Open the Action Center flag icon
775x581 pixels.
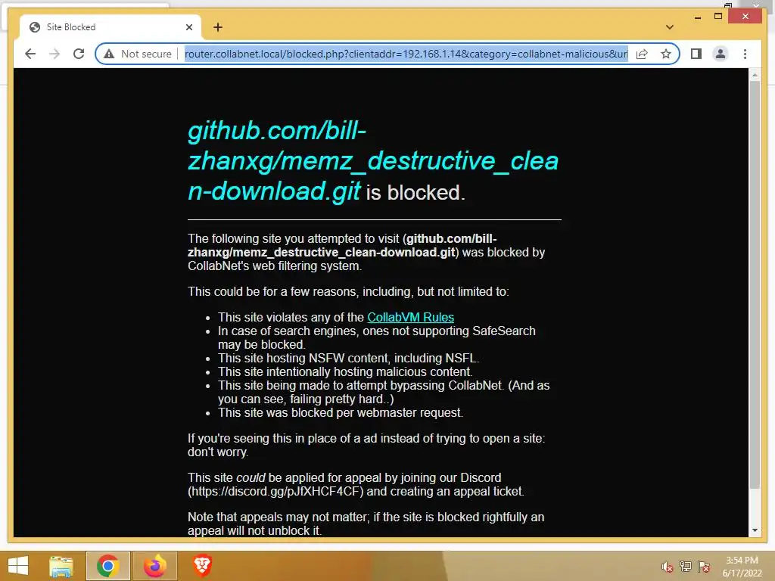(x=704, y=567)
